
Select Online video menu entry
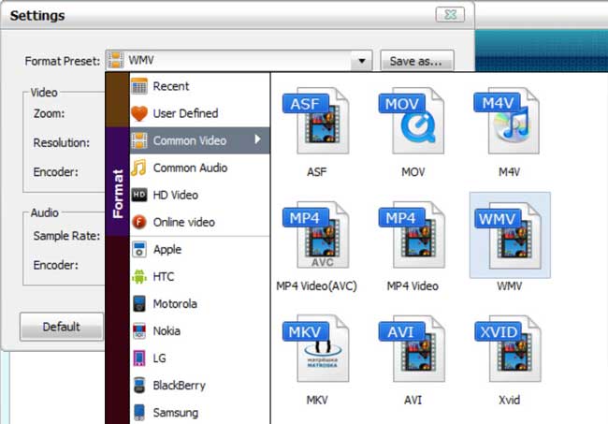pos(199,222)
